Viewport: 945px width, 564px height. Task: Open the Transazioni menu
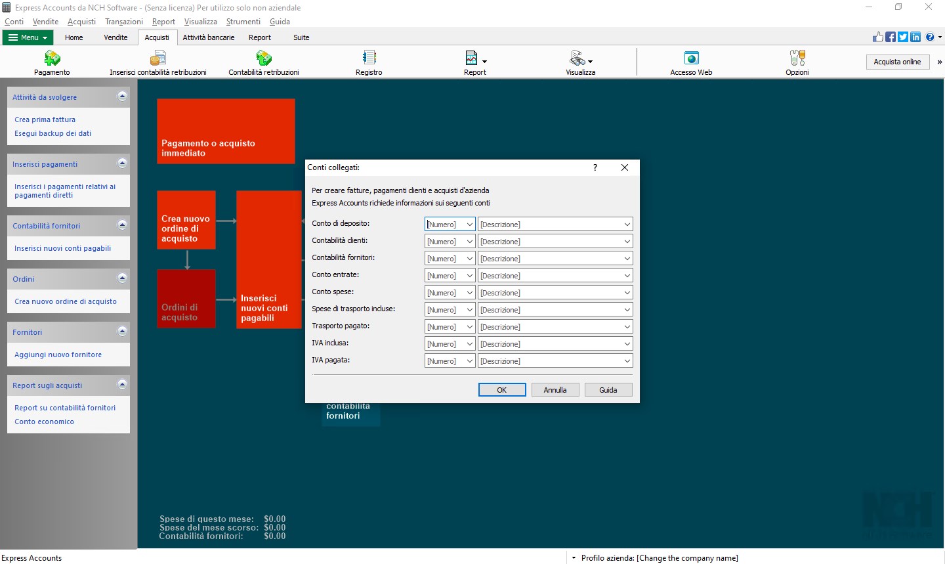[x=124, y=22]
